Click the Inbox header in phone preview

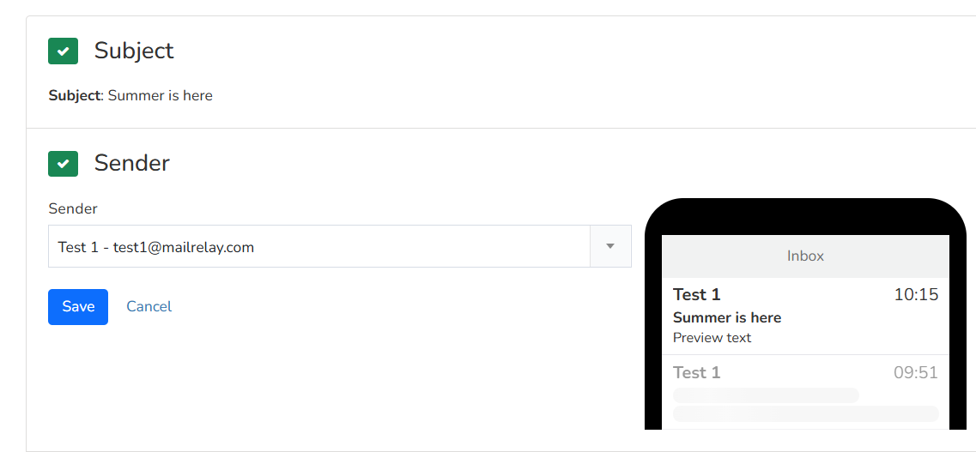(805, 256)
